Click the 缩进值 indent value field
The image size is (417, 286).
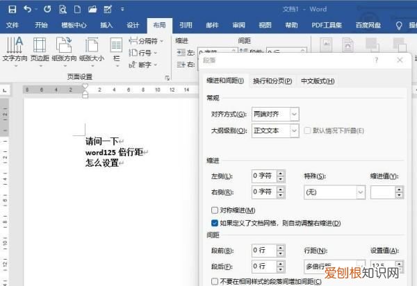point(382,192)
